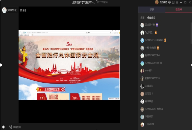
Task: Open the 全部成员 display filter dropdown
Action: pos(153,17)
